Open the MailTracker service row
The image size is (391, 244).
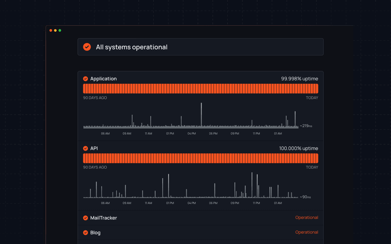(201, 218)
